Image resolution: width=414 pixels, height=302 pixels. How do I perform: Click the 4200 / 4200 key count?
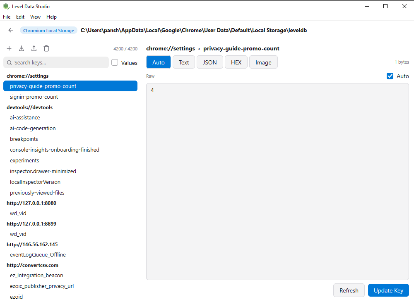click(x=125, y=49)
